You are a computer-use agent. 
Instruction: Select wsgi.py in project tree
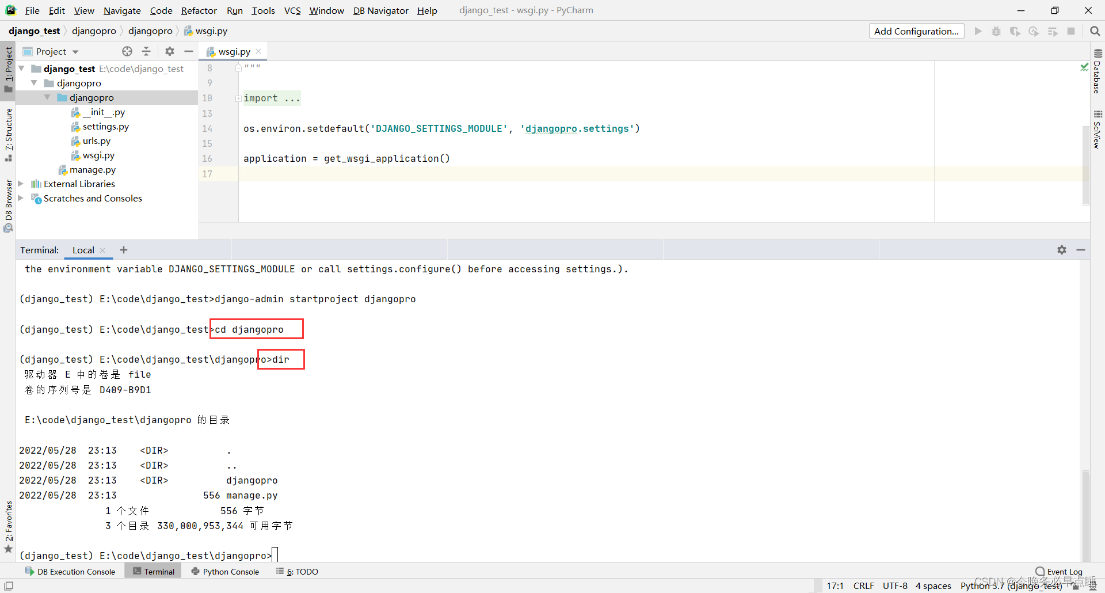(98, 155)
